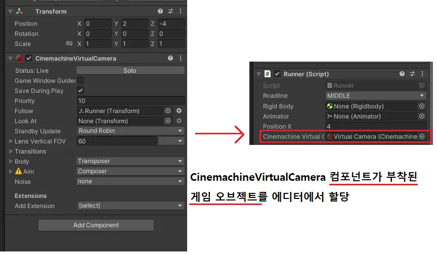Open Noise none dropdown
Screen dimensions: 437x255
[x=130, y=181]
